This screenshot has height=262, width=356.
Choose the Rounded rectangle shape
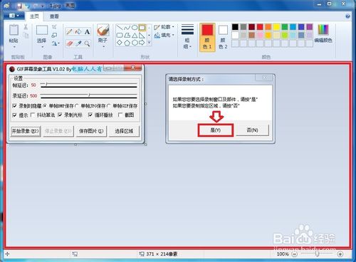click(120, 35)
